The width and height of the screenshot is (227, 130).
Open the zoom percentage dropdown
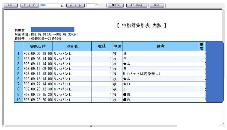point(61,5)
